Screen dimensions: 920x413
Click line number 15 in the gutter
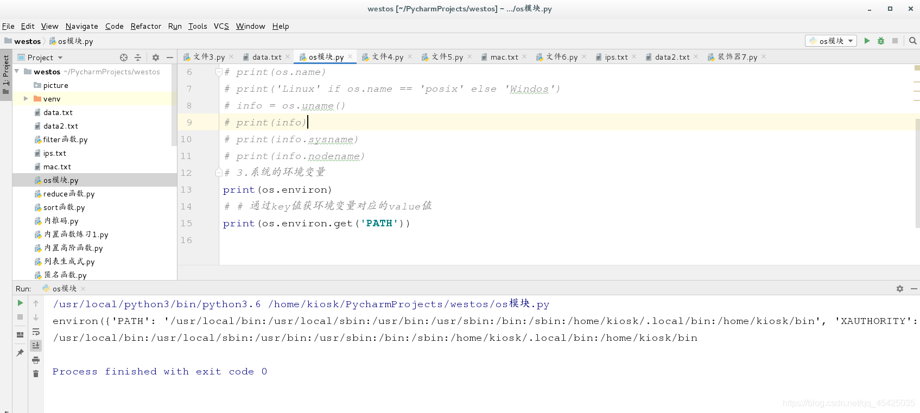186,223
